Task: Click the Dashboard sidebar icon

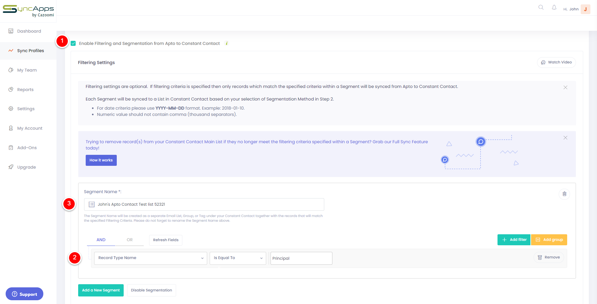Action: coord(11,31)
